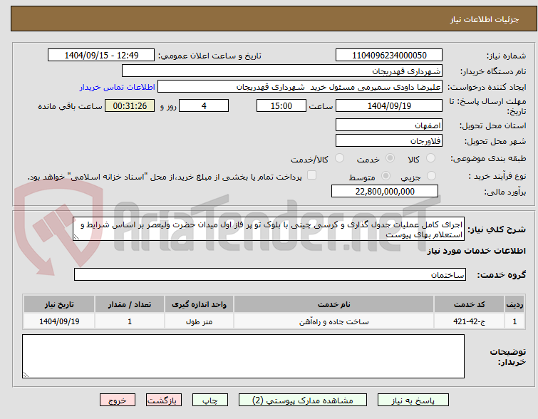
Task: Click the واحد اندازه گیری column header
Action: coord(199,304)
